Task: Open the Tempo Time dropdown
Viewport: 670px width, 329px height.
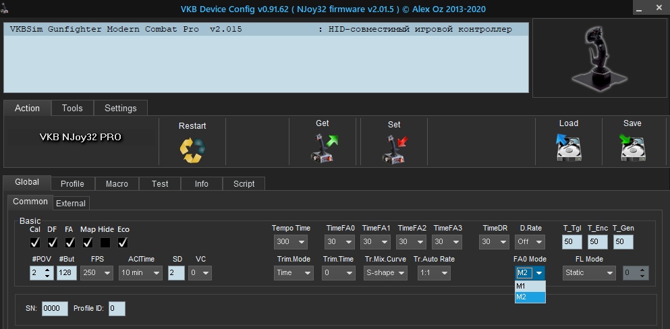Action: click(x=291, y=242)
